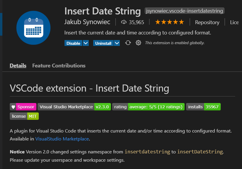Disable the Insert Date String extension

pyautogui.click(x=73, y=43)
